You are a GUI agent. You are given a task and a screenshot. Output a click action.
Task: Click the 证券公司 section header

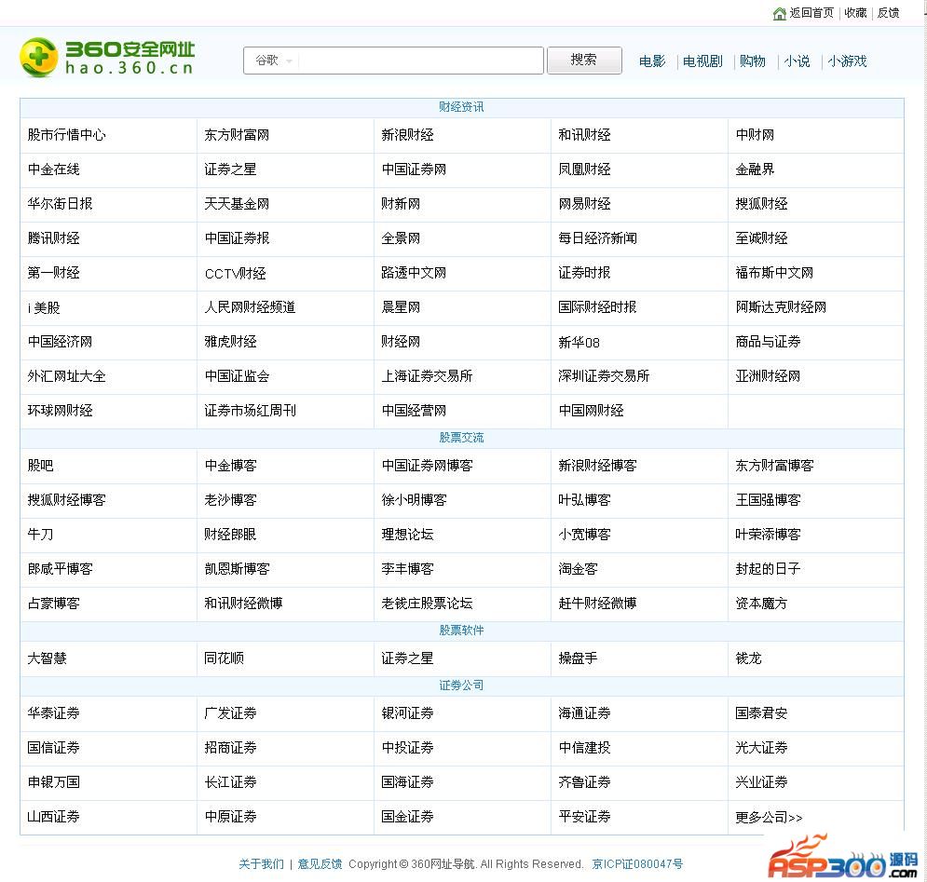461,685
